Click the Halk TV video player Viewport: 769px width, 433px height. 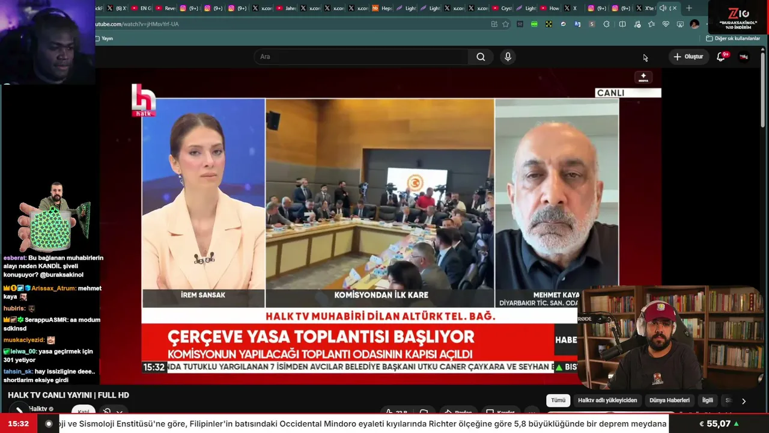(x=381, y=226)
